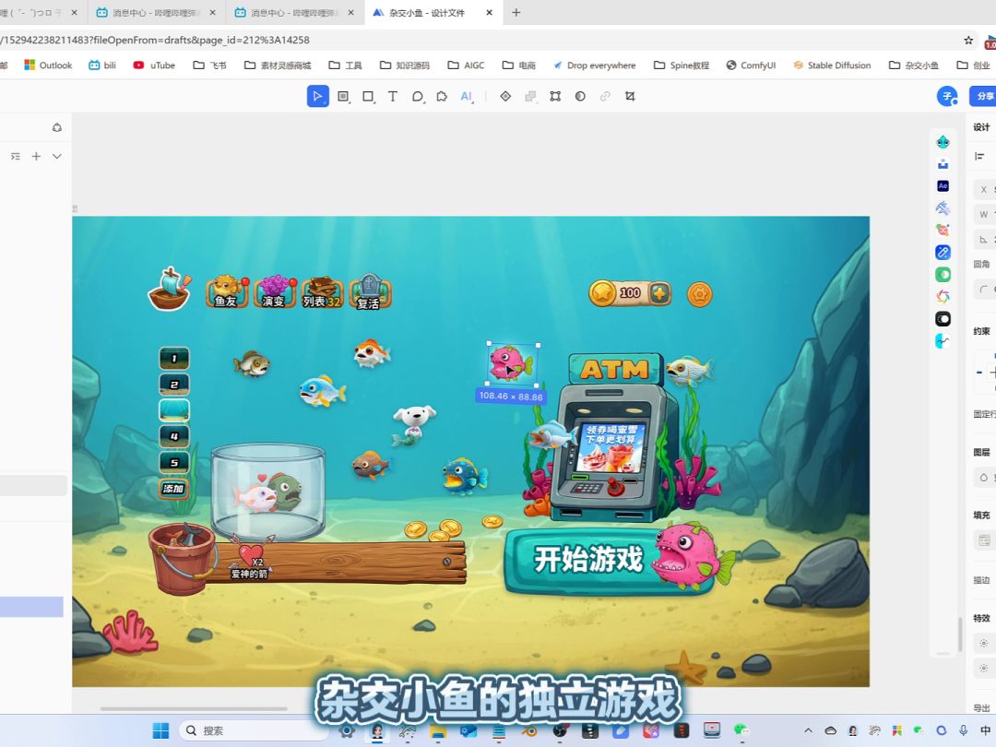The width and height of the screenshot is (996, 747).
Task: Select the Frame tool in toolbar
Action: [x=343, y=97]
